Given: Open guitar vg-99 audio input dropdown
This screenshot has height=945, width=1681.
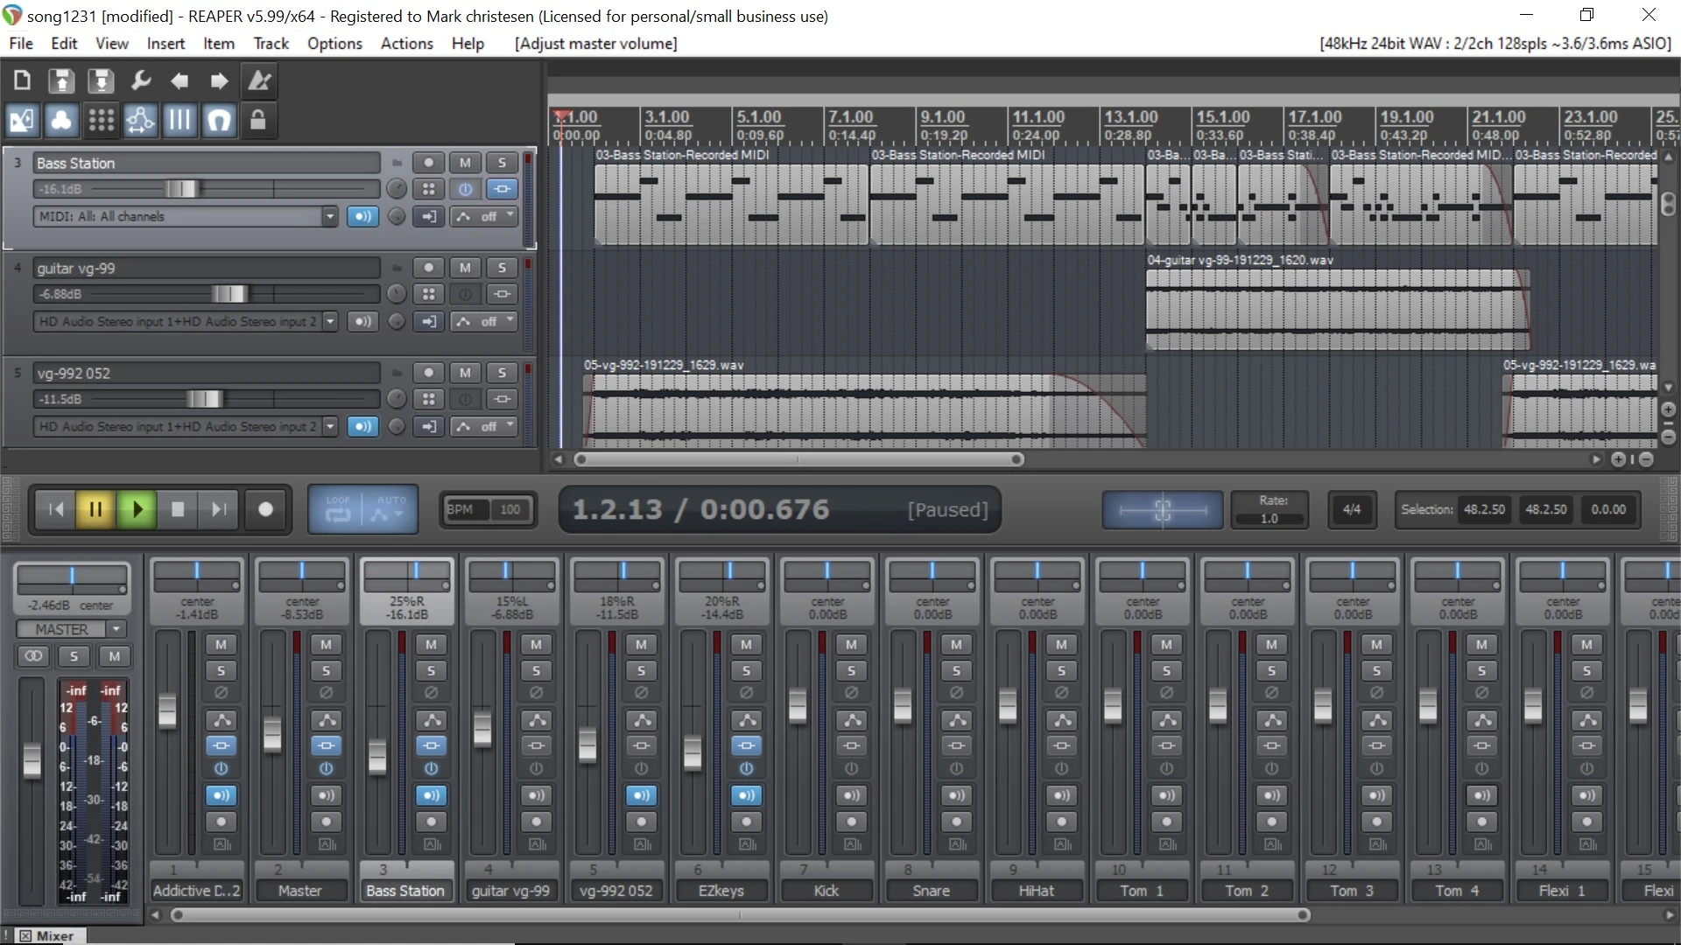Looking at the screenshot, I should tap(329, 321).
